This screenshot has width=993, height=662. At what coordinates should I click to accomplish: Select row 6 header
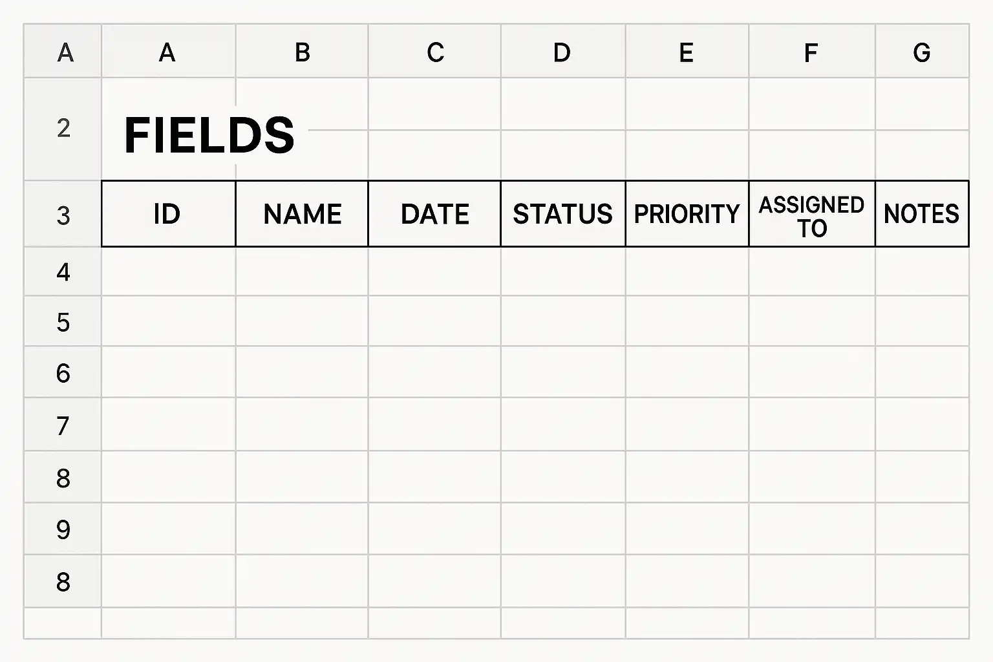[63, 372]
